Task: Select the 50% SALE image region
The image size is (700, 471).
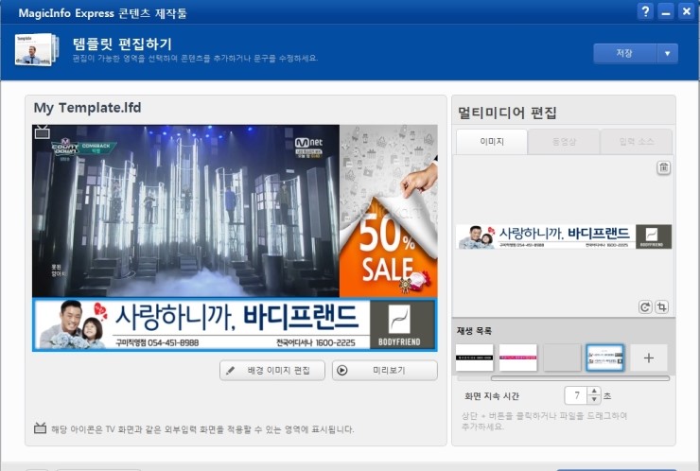Action: pyautogui.click(x=389, y=211)
